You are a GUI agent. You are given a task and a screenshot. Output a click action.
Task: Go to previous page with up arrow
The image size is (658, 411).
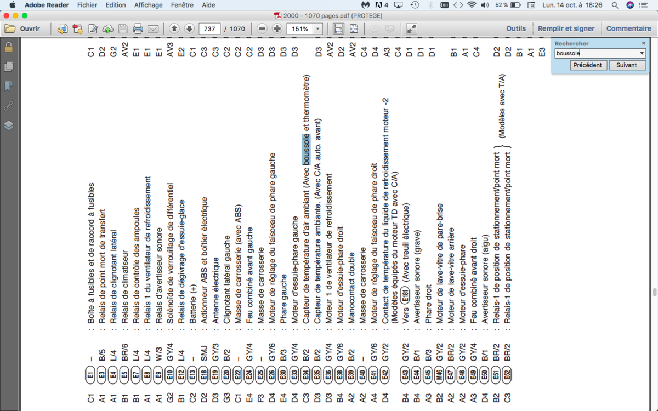point(174,28)
